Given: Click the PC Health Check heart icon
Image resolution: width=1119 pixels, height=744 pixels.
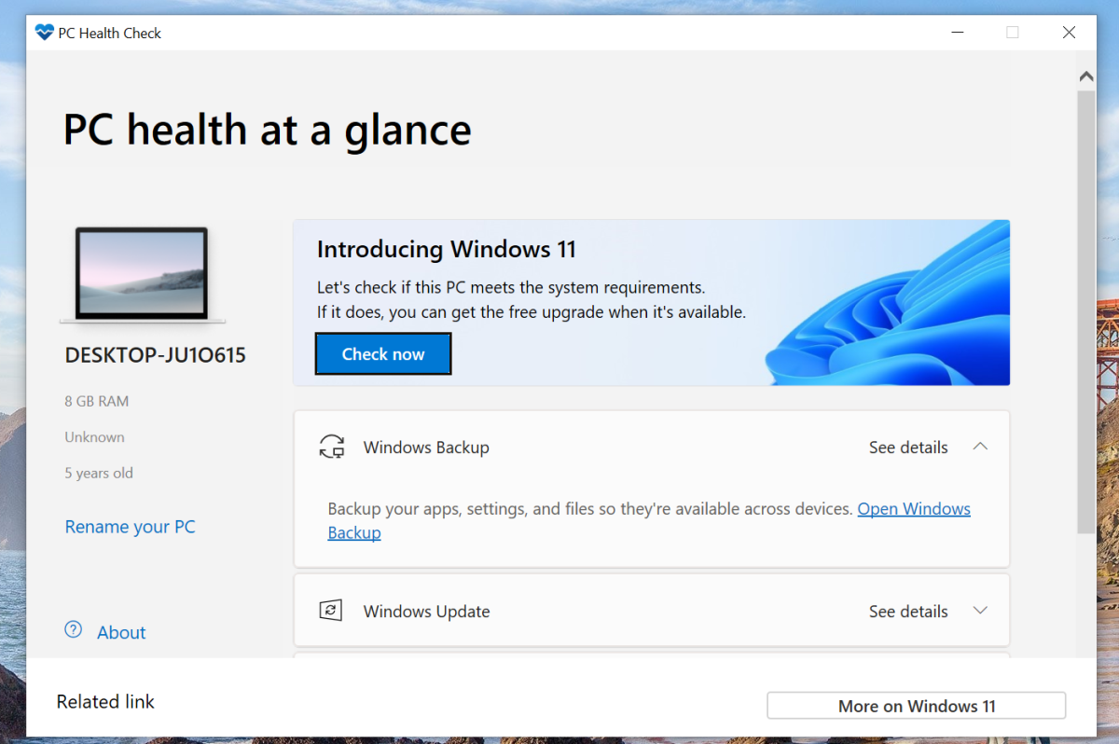Looking at the screenshot, I should 45,33.
